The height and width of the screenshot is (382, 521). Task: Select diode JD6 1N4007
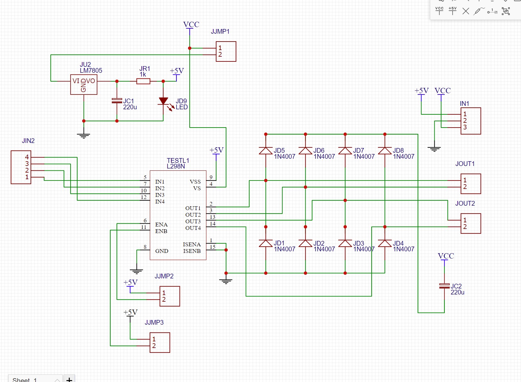pyautogui.click(x=306, y=151)
